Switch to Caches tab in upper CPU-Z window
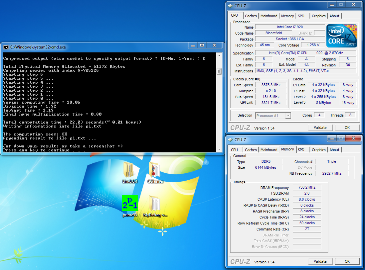The height and width of the screenshot is (270, 365). tap(251, 16)
